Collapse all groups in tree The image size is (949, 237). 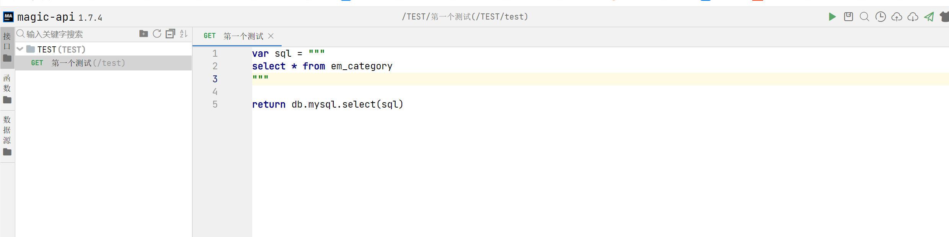[x=170, y=34]
